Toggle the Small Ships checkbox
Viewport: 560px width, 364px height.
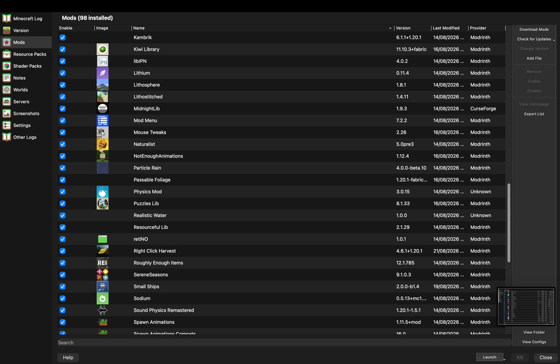coord(63,286)
